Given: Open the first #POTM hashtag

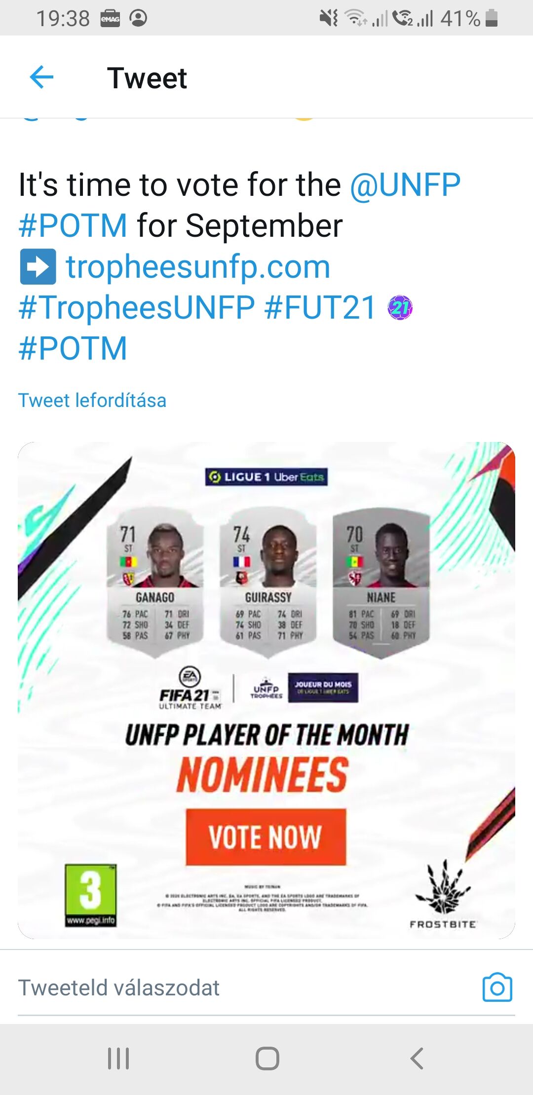Looking at the screenshot, I should [73, 226].
